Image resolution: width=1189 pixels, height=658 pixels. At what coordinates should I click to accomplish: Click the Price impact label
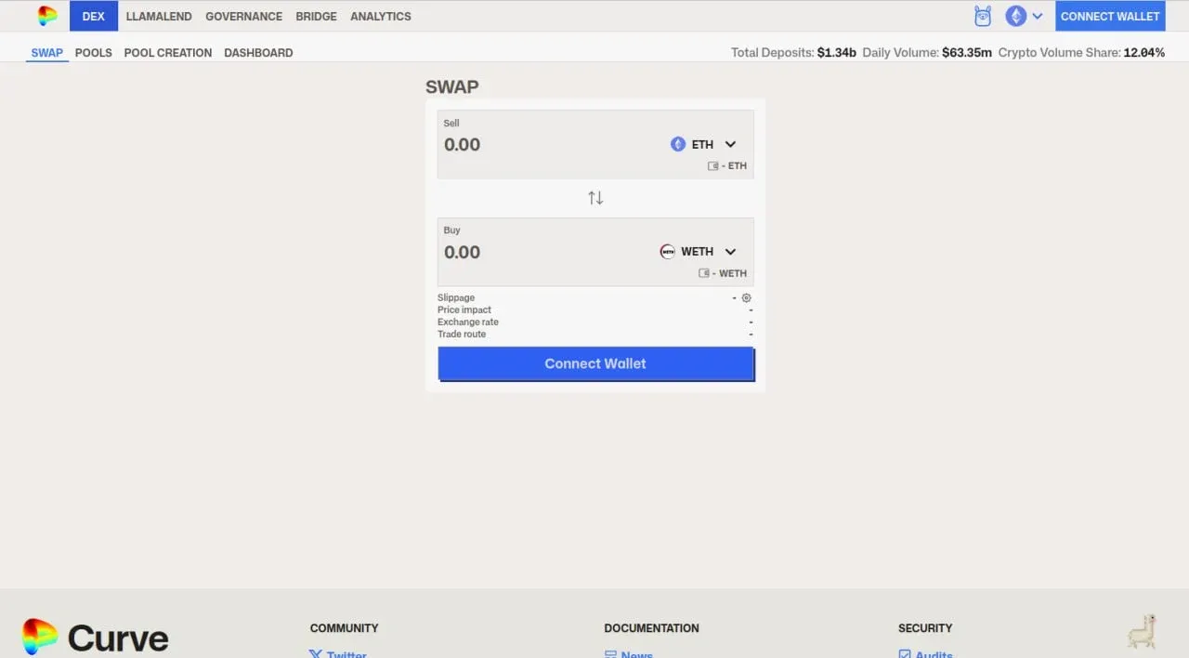(464, 310)
